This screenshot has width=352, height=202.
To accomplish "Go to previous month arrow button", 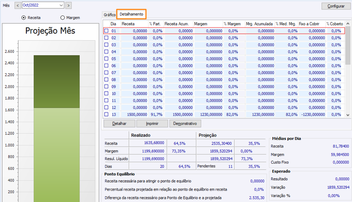I will pyautogui.click(x=18, y=5).
